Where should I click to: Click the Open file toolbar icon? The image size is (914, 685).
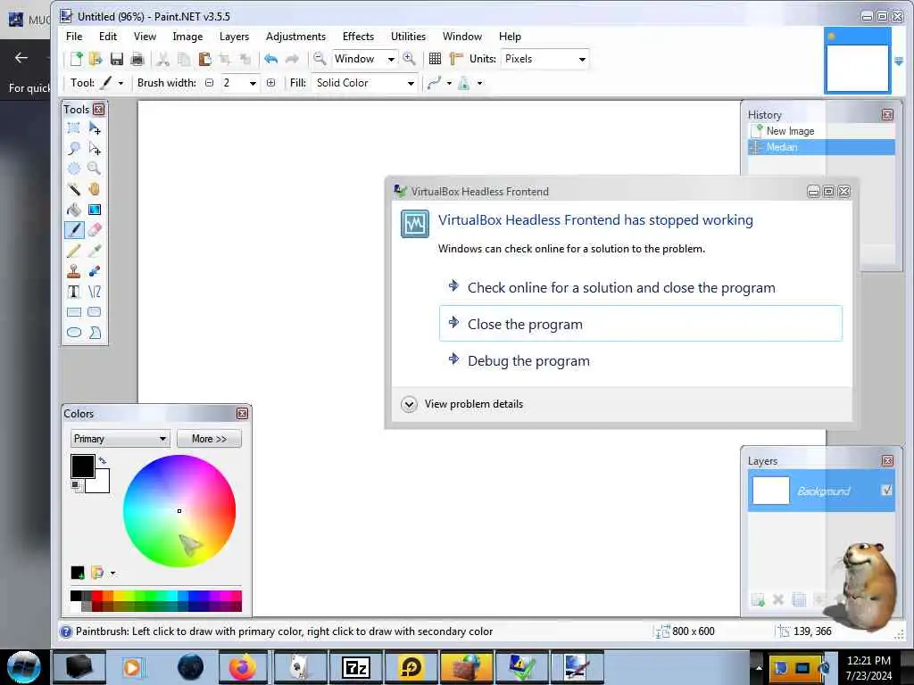tap(96, 59)
